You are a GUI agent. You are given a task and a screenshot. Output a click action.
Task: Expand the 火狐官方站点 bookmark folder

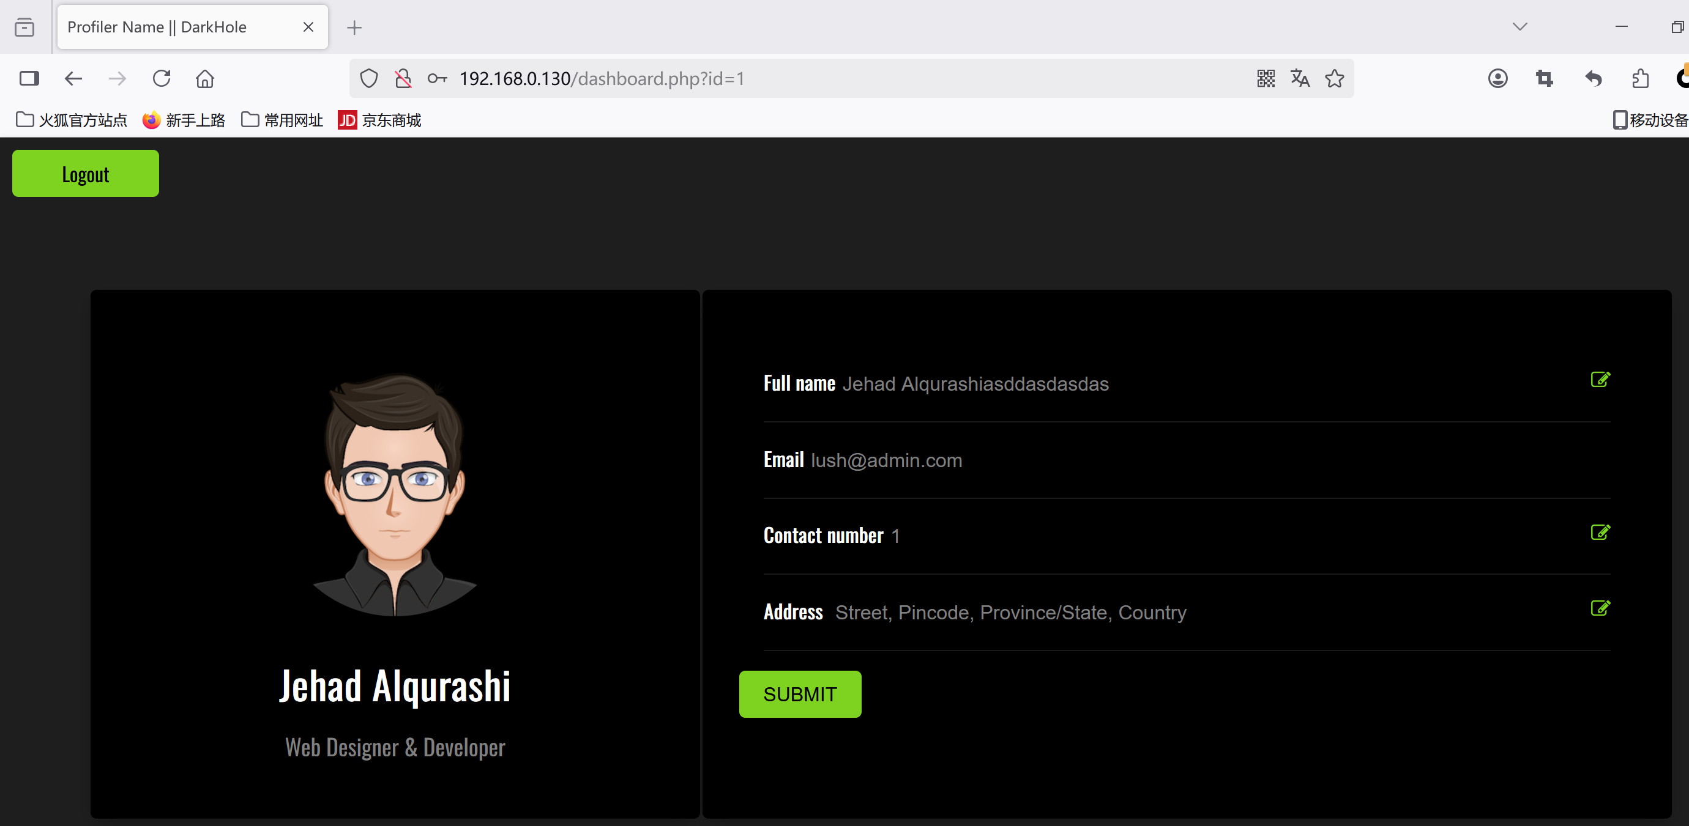tap(72, 120)
